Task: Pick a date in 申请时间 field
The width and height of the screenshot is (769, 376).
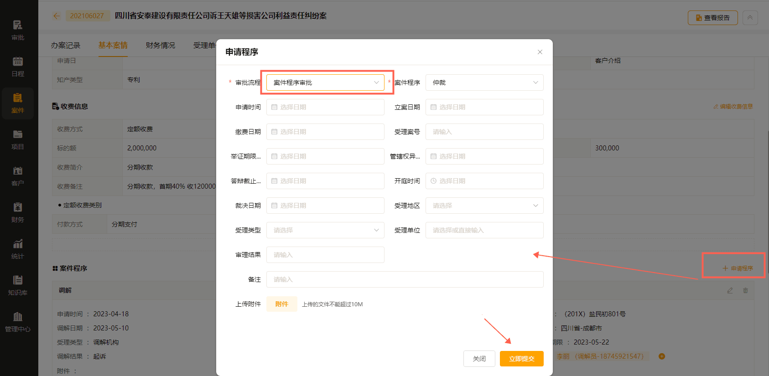Action: click(325, 107)
